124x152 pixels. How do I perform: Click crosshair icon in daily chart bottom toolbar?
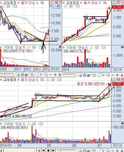pos(103,151)
